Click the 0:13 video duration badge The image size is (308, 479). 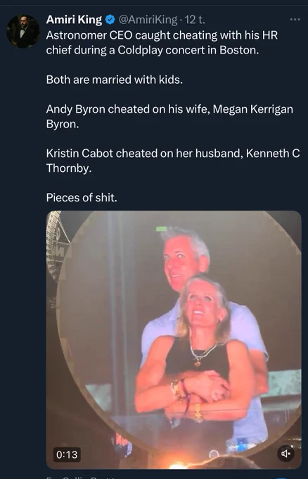point(67,454)
